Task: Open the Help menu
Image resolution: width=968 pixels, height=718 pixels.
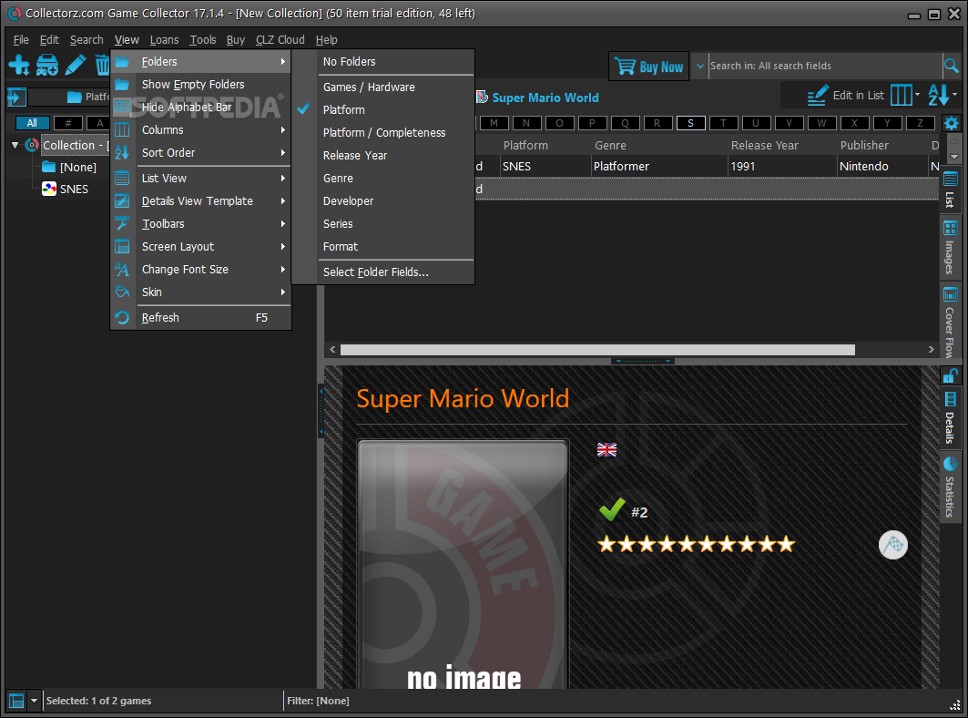Action: click(x=327, y=39)
